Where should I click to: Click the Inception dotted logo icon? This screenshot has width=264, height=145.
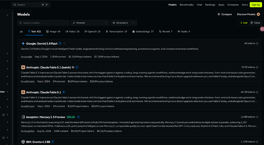coord(23,117)
